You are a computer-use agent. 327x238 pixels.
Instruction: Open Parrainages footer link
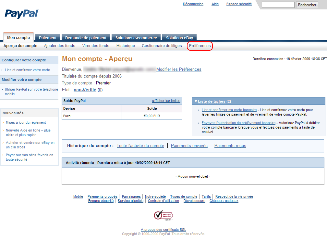(x=131, y=196)
